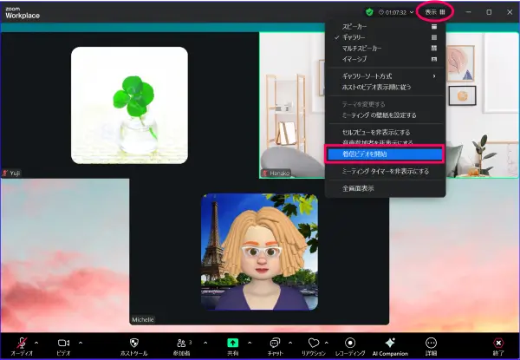The width and height of the screenshot is (520, 360).
Task: Click Yuji's clover profile picture tile
Action: click(x=129, y=105)
